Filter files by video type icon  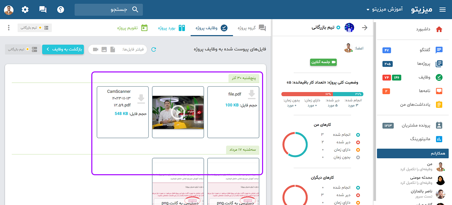[x=96, y=49]
